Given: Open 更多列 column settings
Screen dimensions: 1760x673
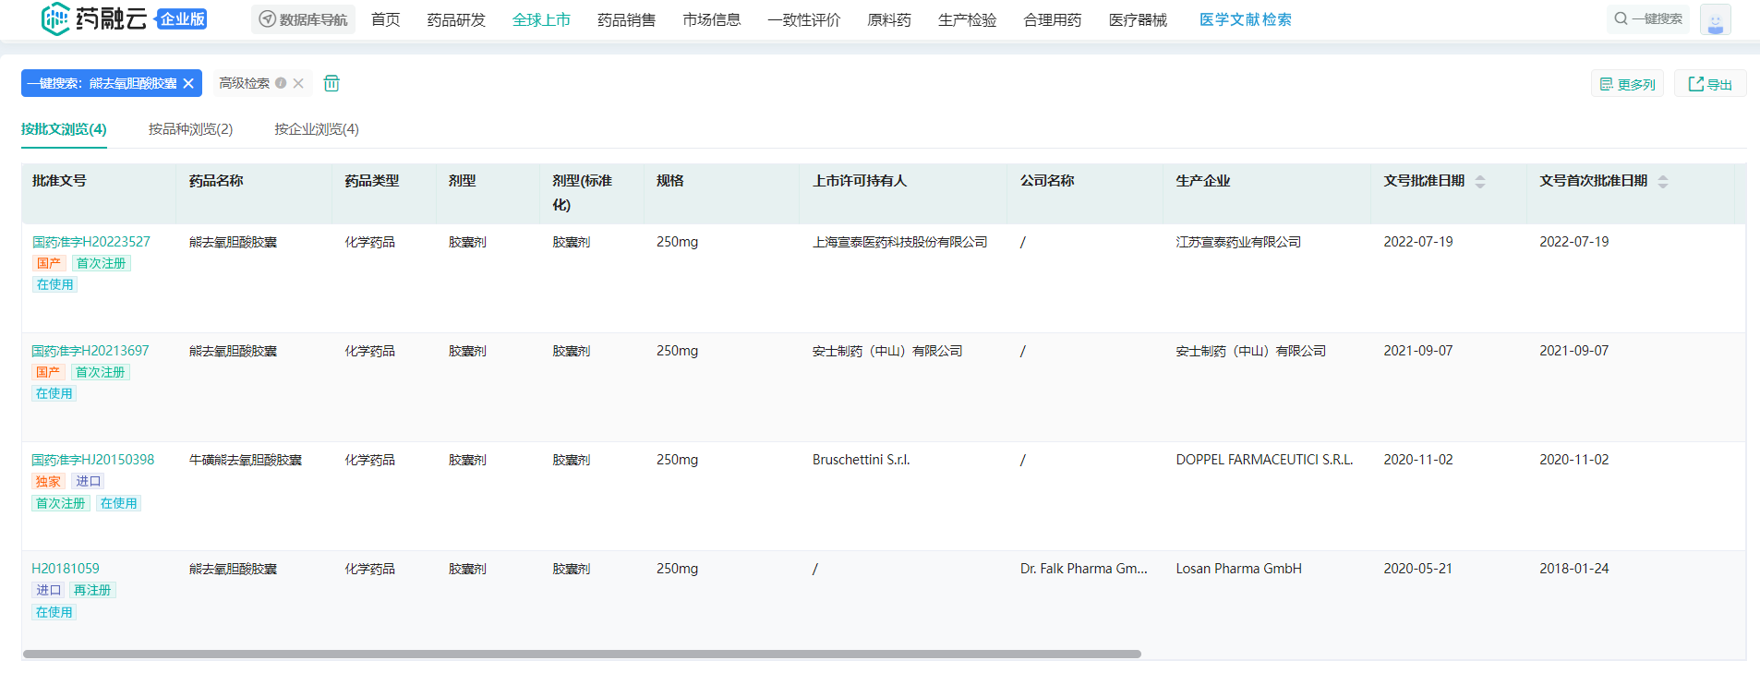Looking at the screenshot, I should tap(1627, 84).
